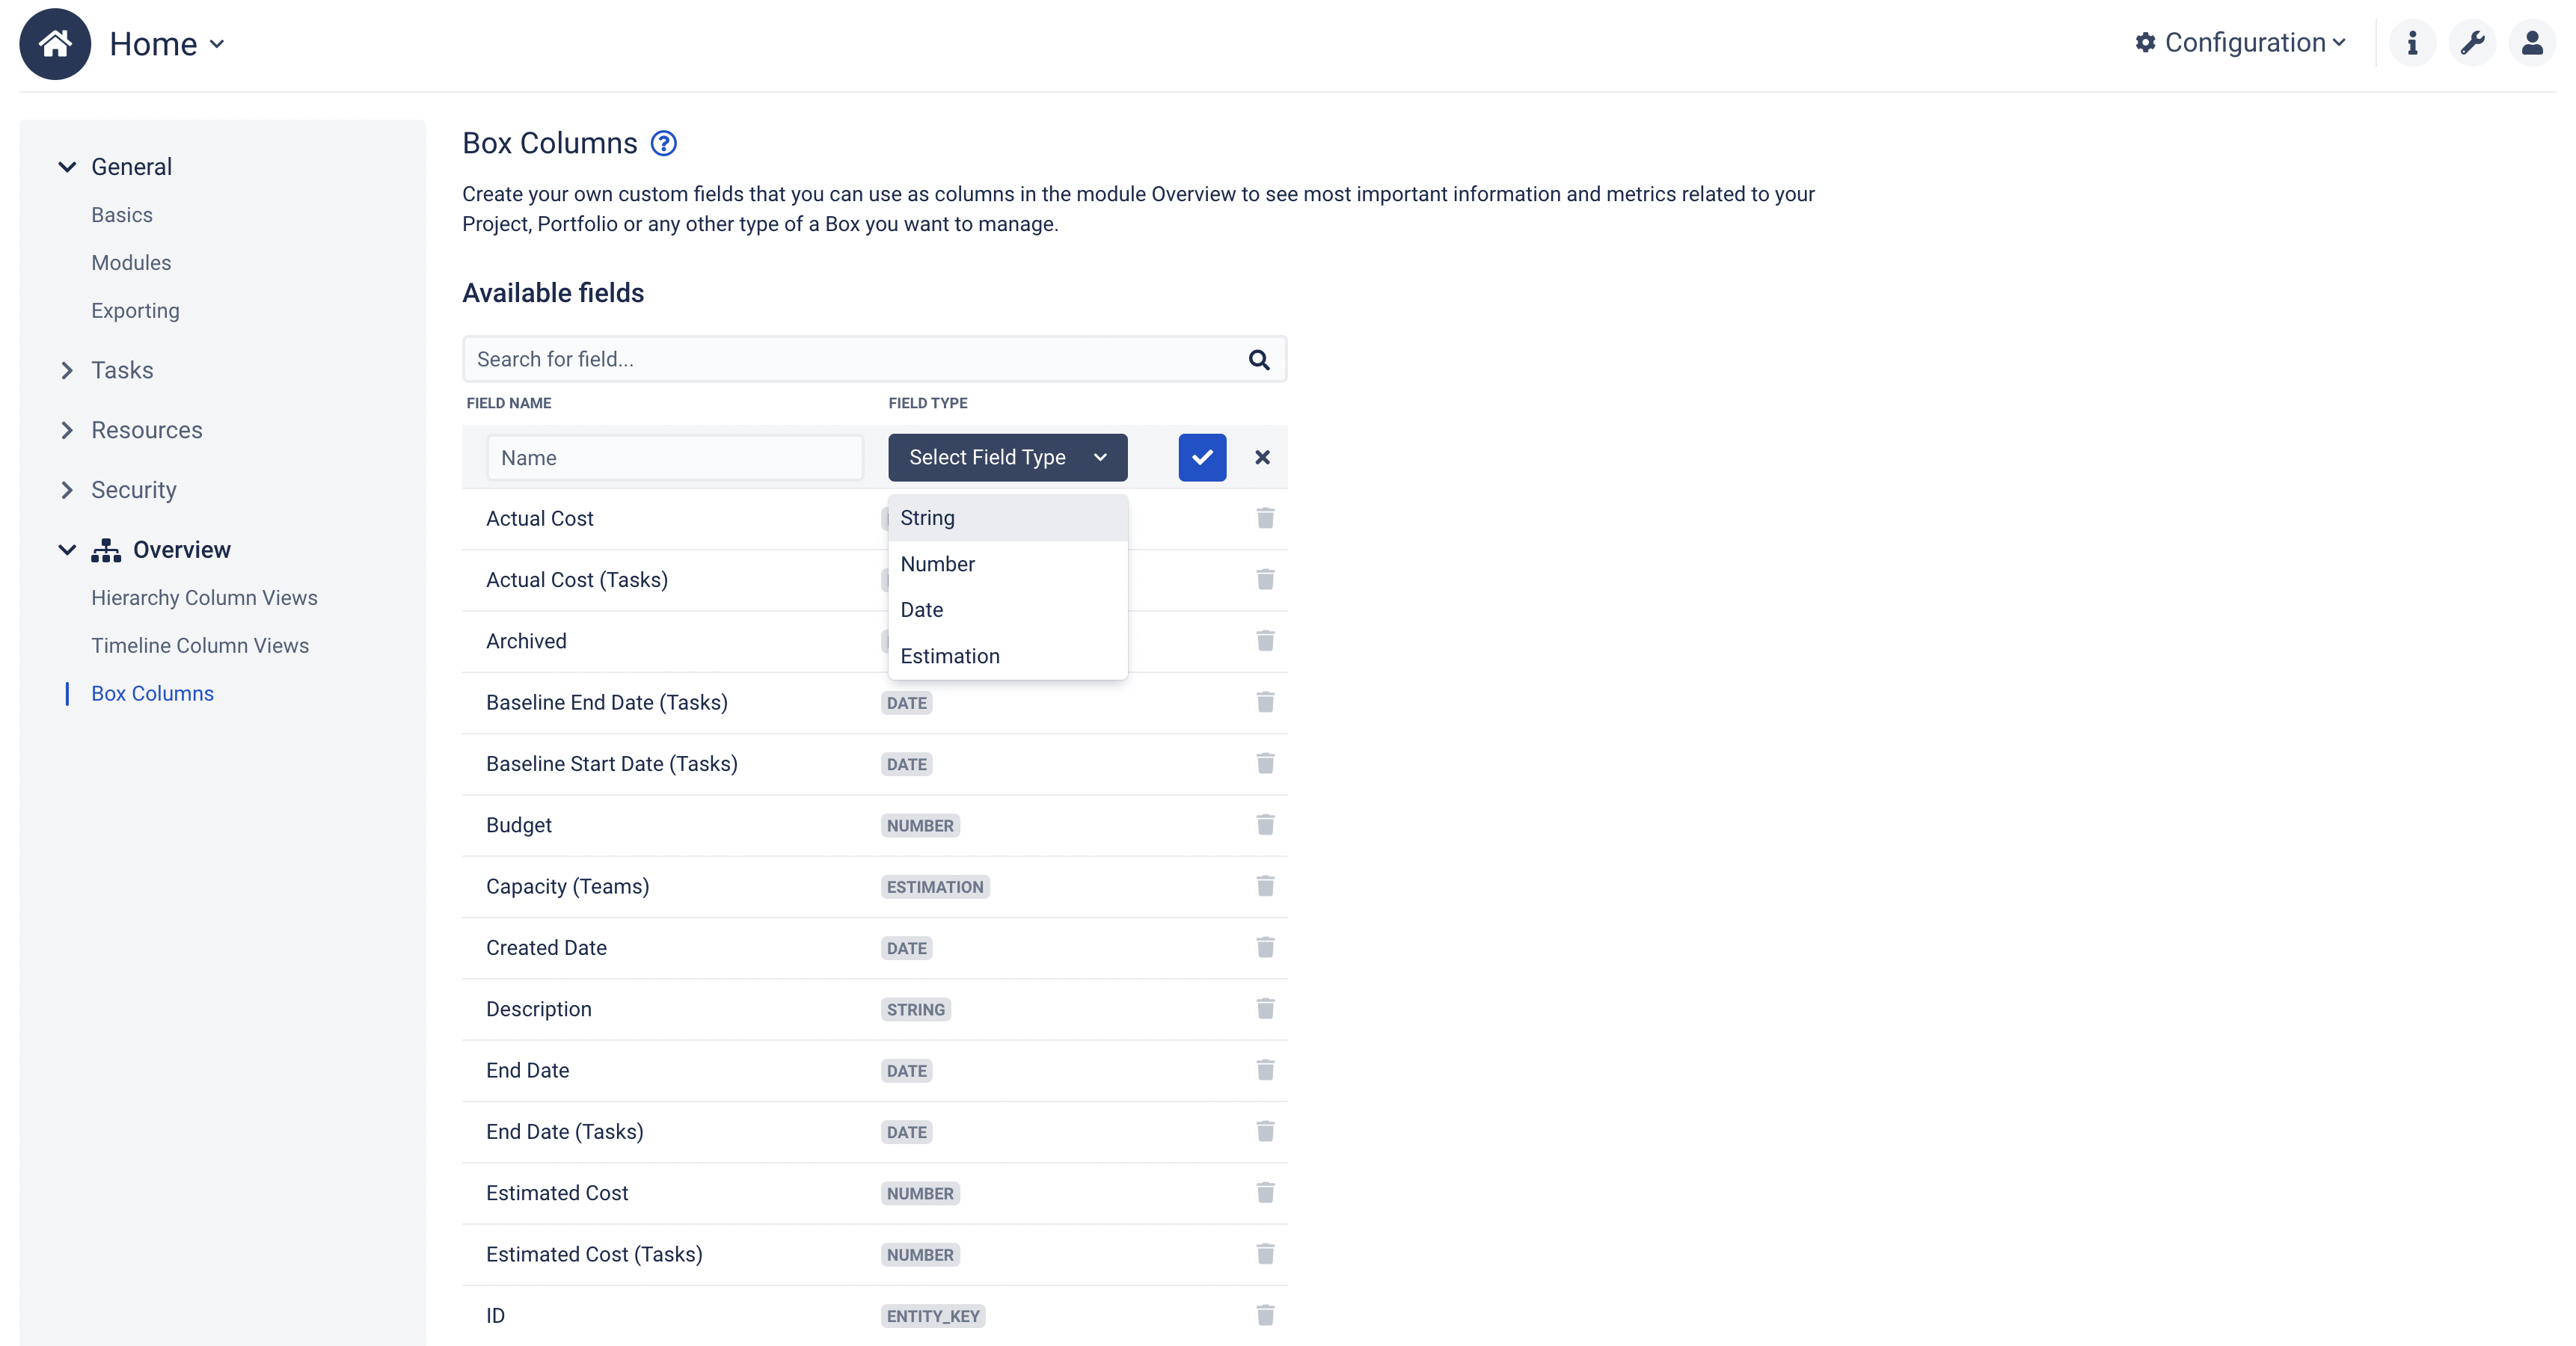Select Box Columns in the sidebar
This screenshot has width=2576, height=1346.
point(152,693)
